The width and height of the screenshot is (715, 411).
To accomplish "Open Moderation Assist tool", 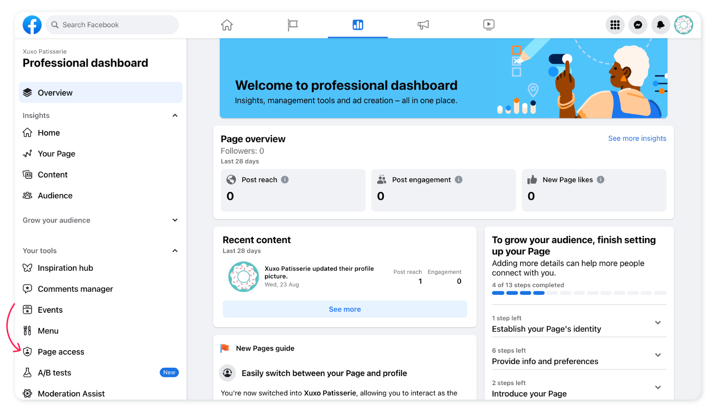I will click(x=101, y=394).
